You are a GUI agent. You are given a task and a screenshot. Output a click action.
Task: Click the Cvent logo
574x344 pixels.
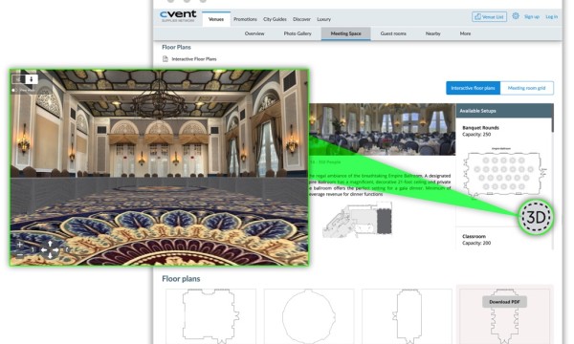pos(178,15)
